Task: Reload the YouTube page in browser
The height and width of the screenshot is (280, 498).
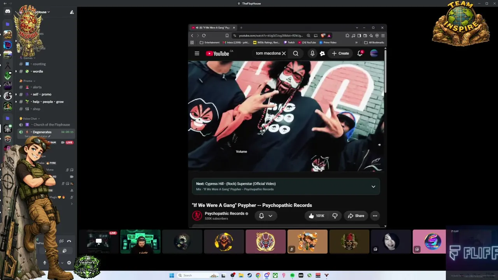Action: pyautogui.click(x=204, y=35)
